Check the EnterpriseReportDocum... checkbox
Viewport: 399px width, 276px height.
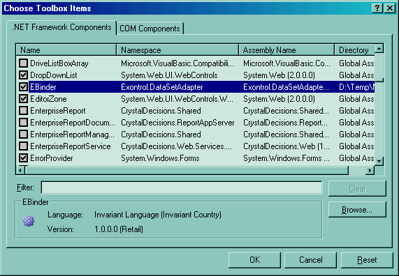[x=24, y=123]
